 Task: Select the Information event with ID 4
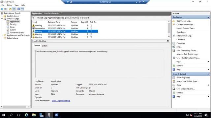coord(65,29)
